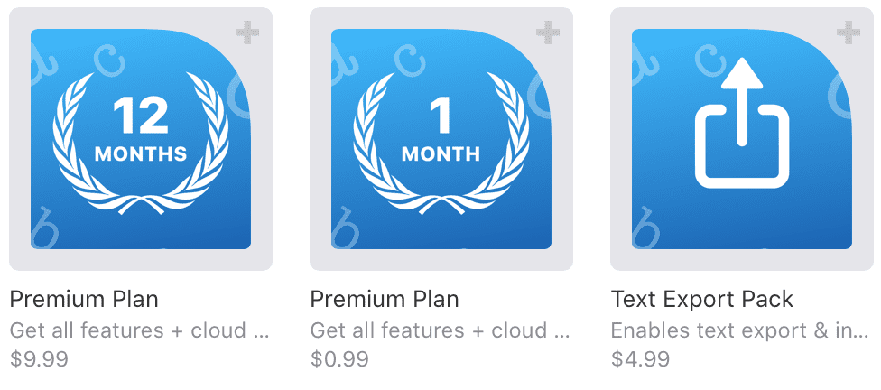Click the description above the $0.99 price
Viewport: 881px width, 390px height.
(440, 330)
